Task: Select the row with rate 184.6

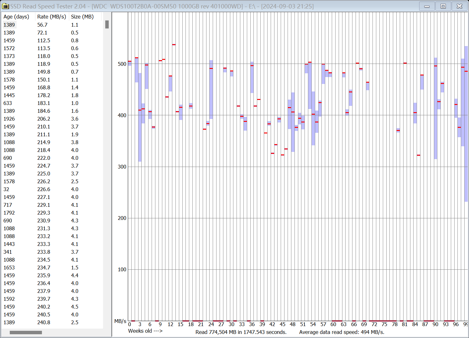Action: (52, 111)
